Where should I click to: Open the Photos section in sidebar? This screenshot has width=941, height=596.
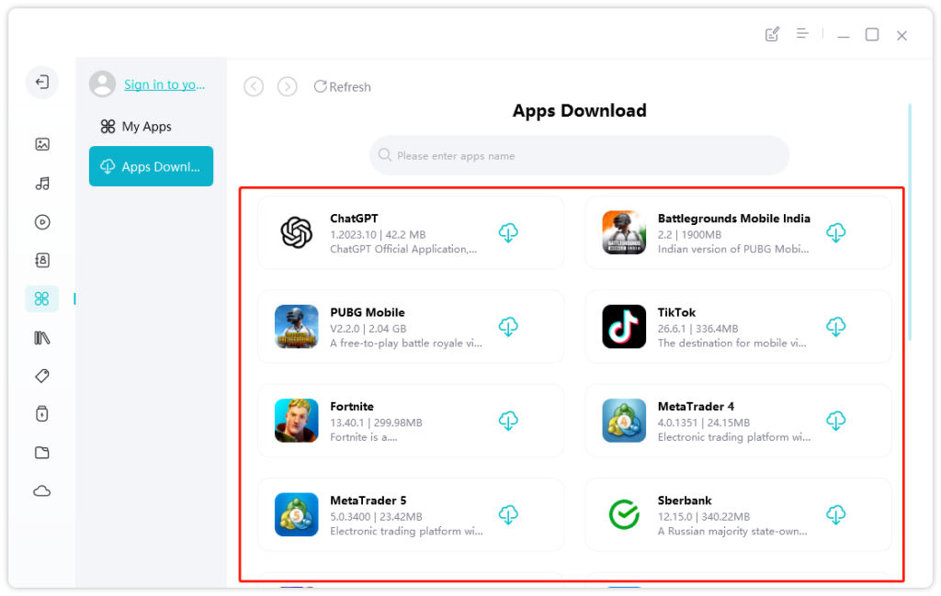[41, 144]
